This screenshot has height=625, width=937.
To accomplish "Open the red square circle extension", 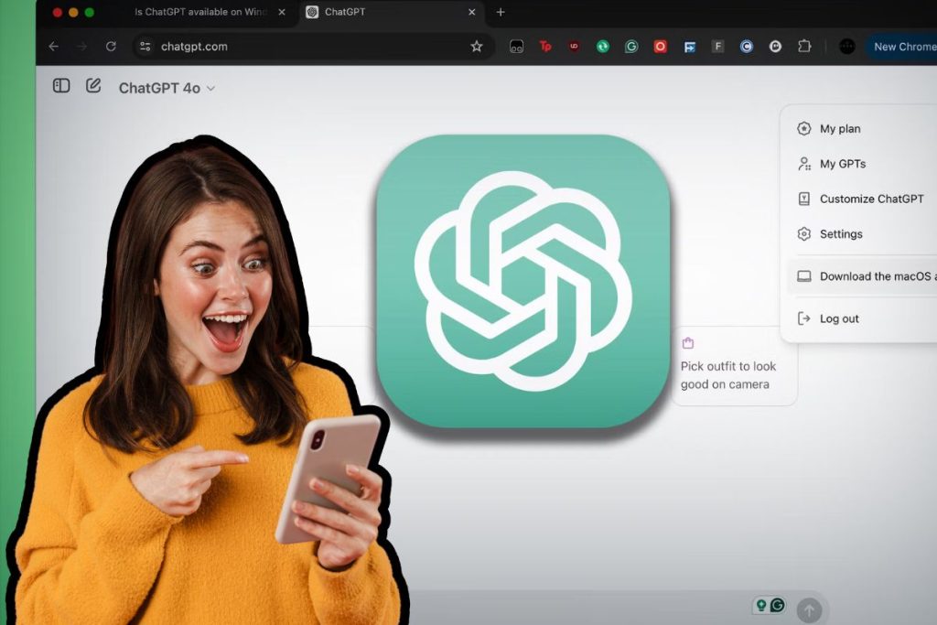I will pyautogui.click(x=661, y=46).
